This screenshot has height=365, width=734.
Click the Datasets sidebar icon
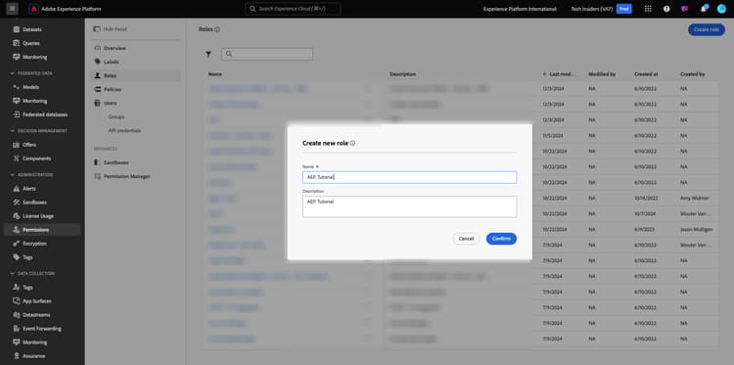pyautogui.click(x=17, y=29)
